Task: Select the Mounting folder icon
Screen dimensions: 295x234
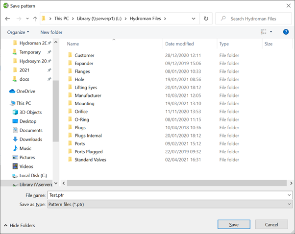Action: [70, 103]
